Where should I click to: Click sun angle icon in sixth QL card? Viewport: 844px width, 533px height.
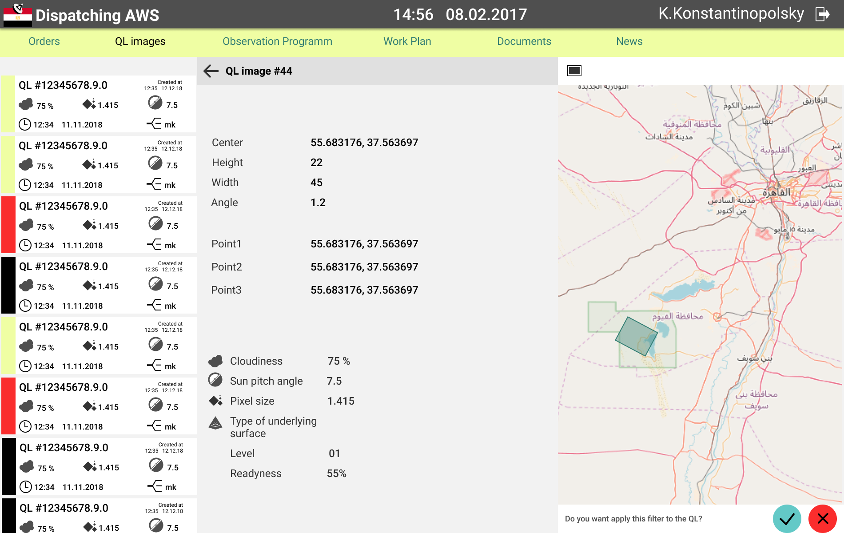[155, 405]
